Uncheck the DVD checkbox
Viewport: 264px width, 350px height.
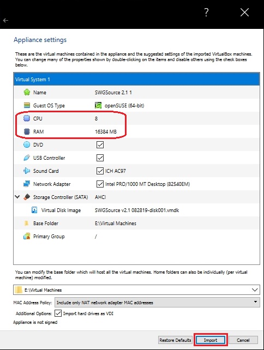[x=100, y=144]
